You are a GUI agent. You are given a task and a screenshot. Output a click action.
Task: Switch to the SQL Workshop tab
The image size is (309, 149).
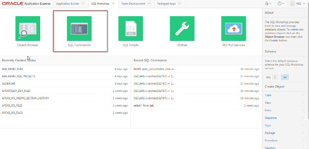(x=100, y=3)
